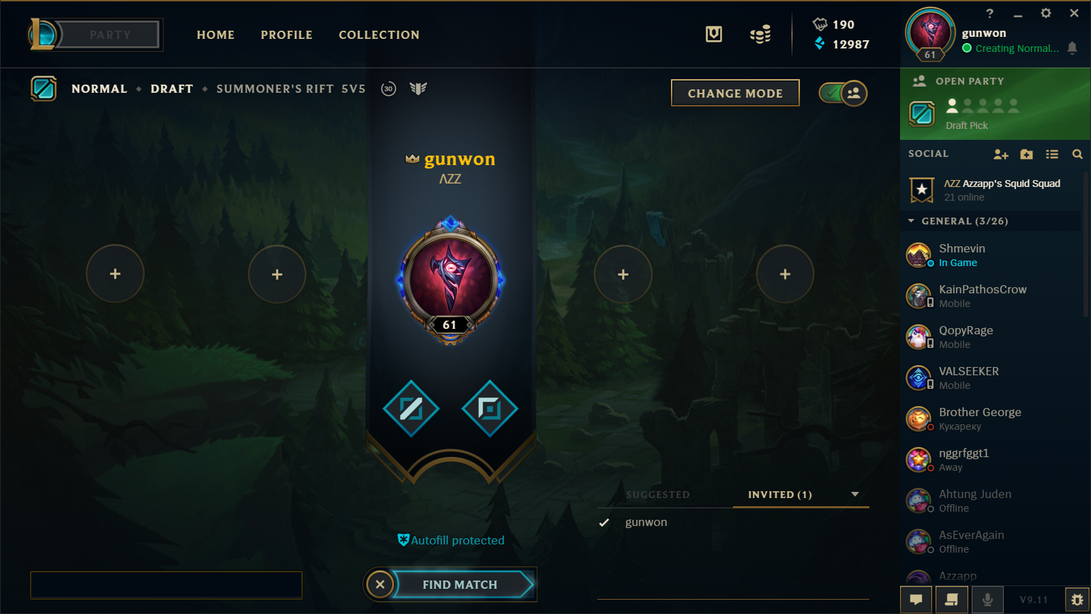The width and height of the screenshot is (1091, 614).
Task: Open the chat bubble icon
Action: [x=916, y=600]
